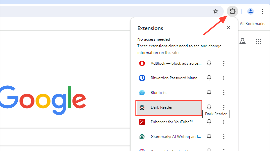
Task: Open Search Labs flask icon
Action: 243,41
